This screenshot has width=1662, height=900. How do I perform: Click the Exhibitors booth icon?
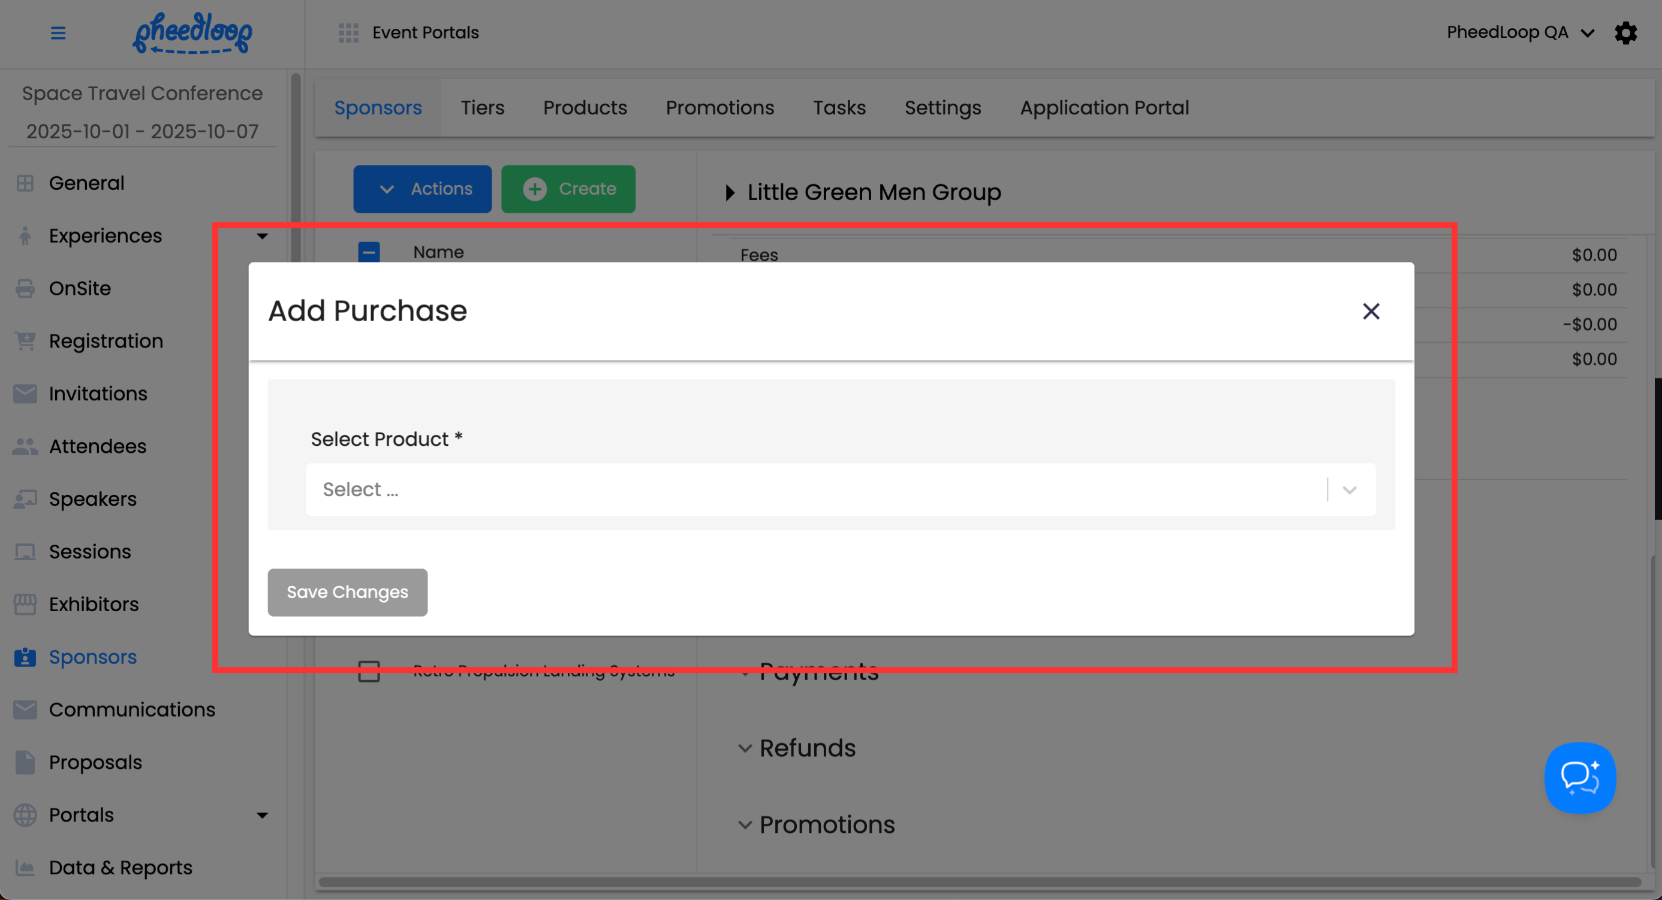pos(25,604)
